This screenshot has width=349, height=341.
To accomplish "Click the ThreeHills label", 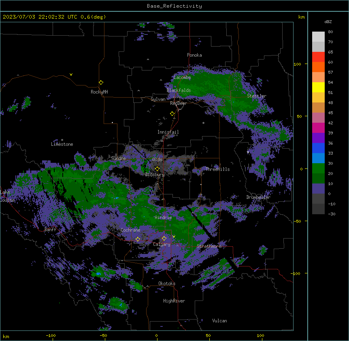I will pos(217,169).
